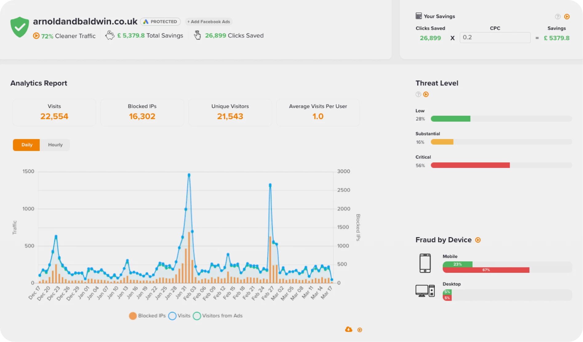Click the + Add Facebook Ads button
Image resolution: width=583 pixels, height=342 pixels.
point(209,22)
